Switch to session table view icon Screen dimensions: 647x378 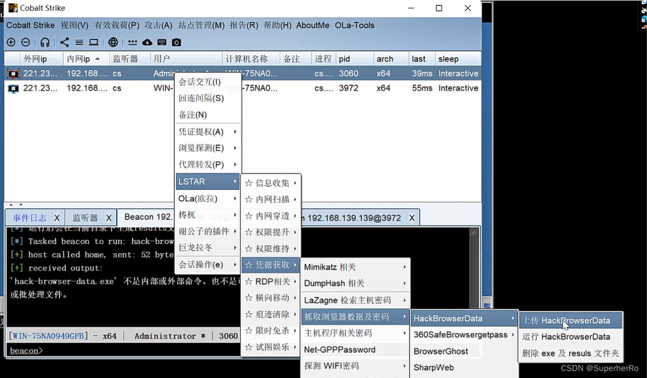click(x=79, y=42)
